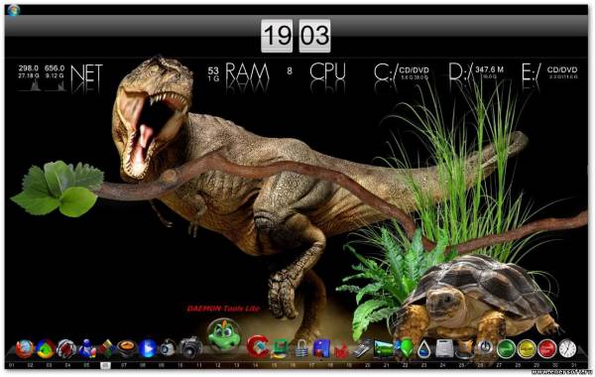Launch Firefox from the dock

pos(25,348)
